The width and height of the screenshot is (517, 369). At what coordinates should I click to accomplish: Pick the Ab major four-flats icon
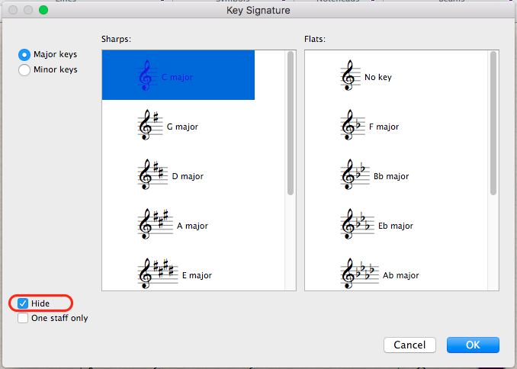358,274
